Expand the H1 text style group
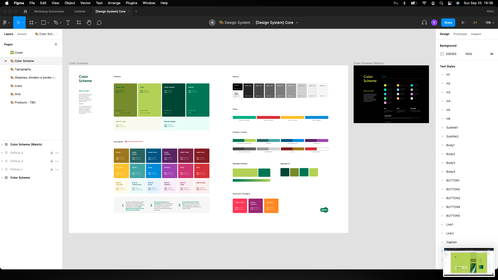 tap(442, 75)
